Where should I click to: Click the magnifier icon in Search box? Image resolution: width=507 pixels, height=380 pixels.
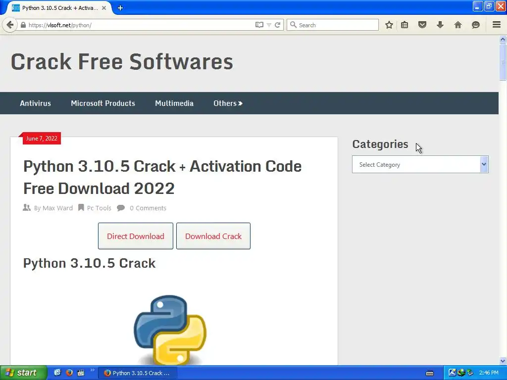tap(293, 25)
